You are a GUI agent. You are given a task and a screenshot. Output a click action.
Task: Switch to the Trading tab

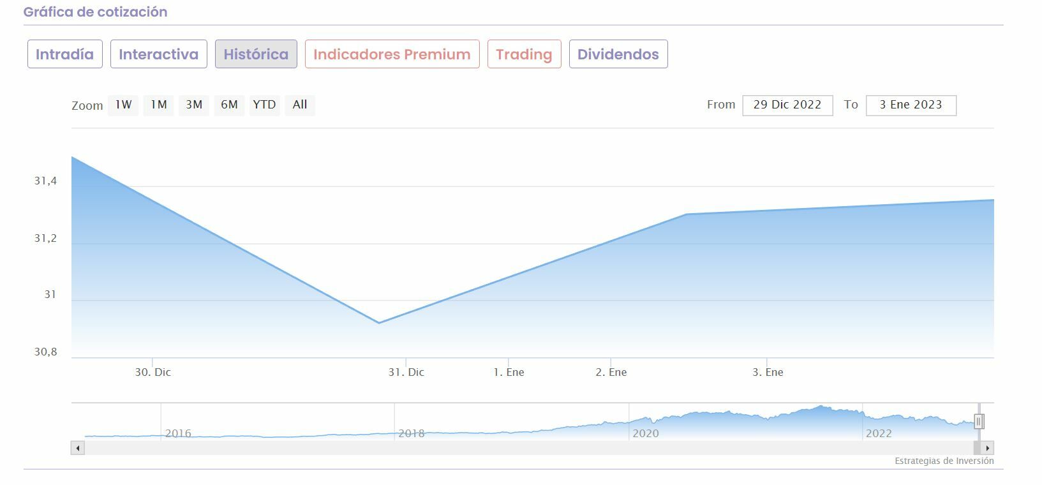click(524, 54)
